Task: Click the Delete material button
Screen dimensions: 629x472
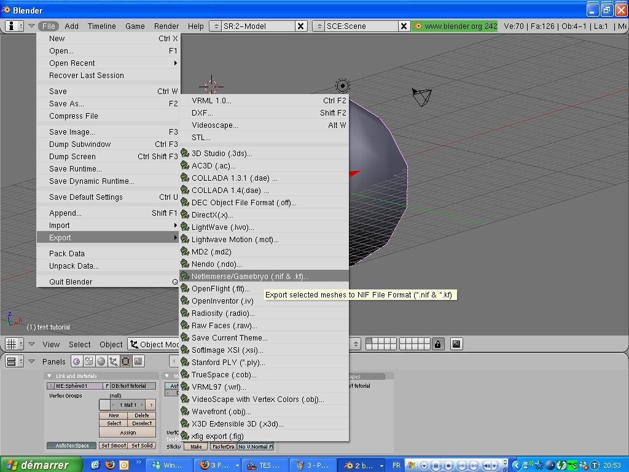Action: pyautogui.click(x=142, y=415)
